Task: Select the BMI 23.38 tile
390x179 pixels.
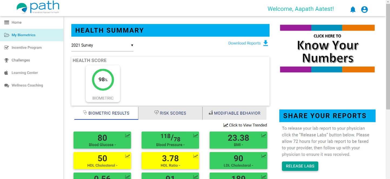Action: coord(238,140)
